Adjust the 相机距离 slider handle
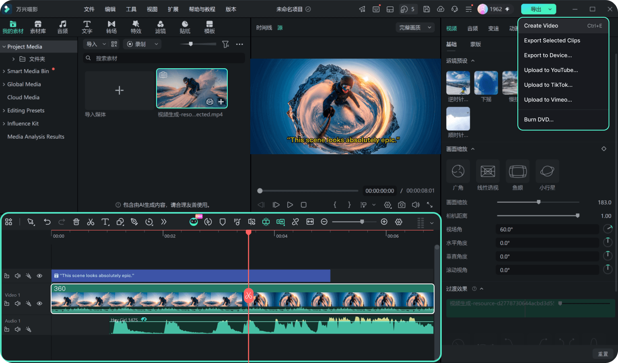Screen dimensions: 618x363 coord(578,216)
